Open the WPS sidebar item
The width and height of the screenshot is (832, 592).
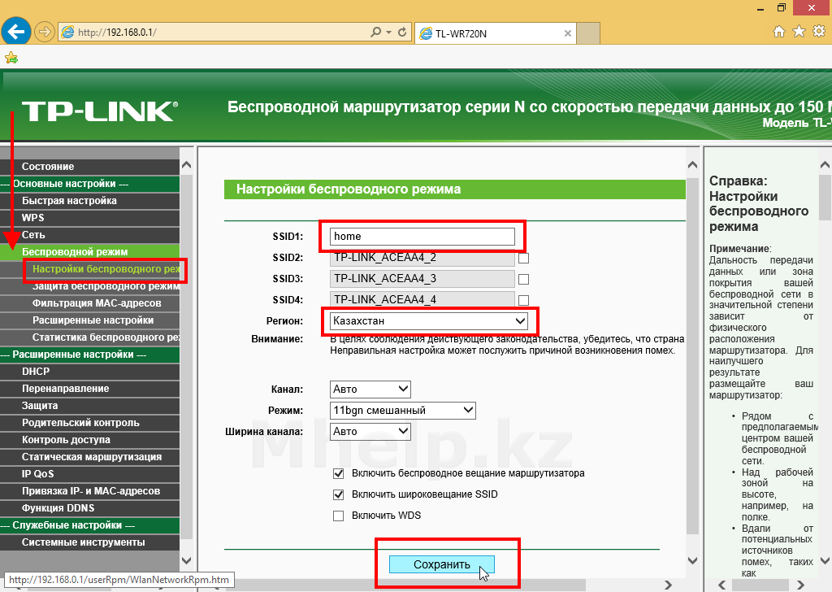pyautogui.click(x=89, y=218)
